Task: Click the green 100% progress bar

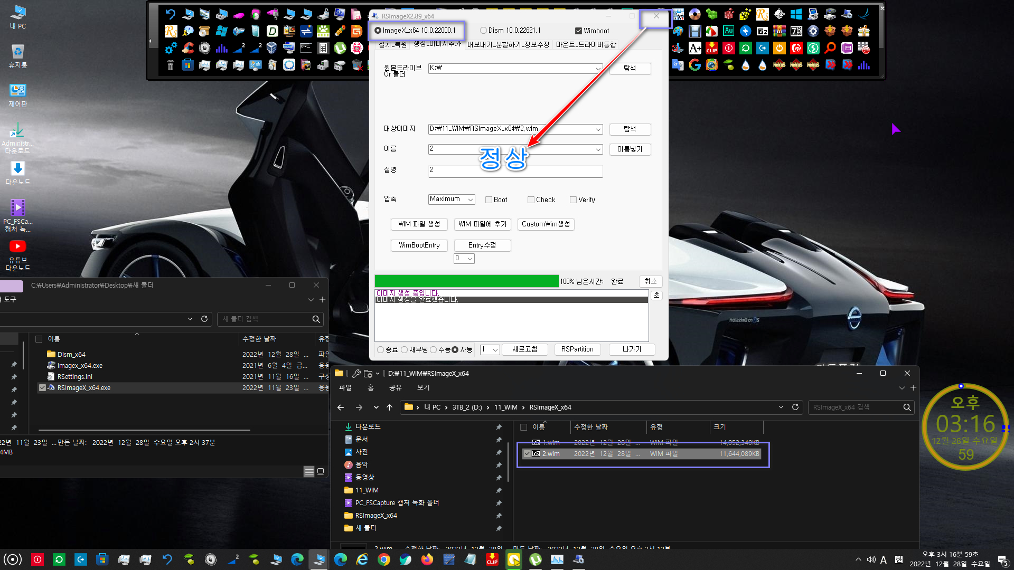Action: pyautogui.click(x=466, y=281)
